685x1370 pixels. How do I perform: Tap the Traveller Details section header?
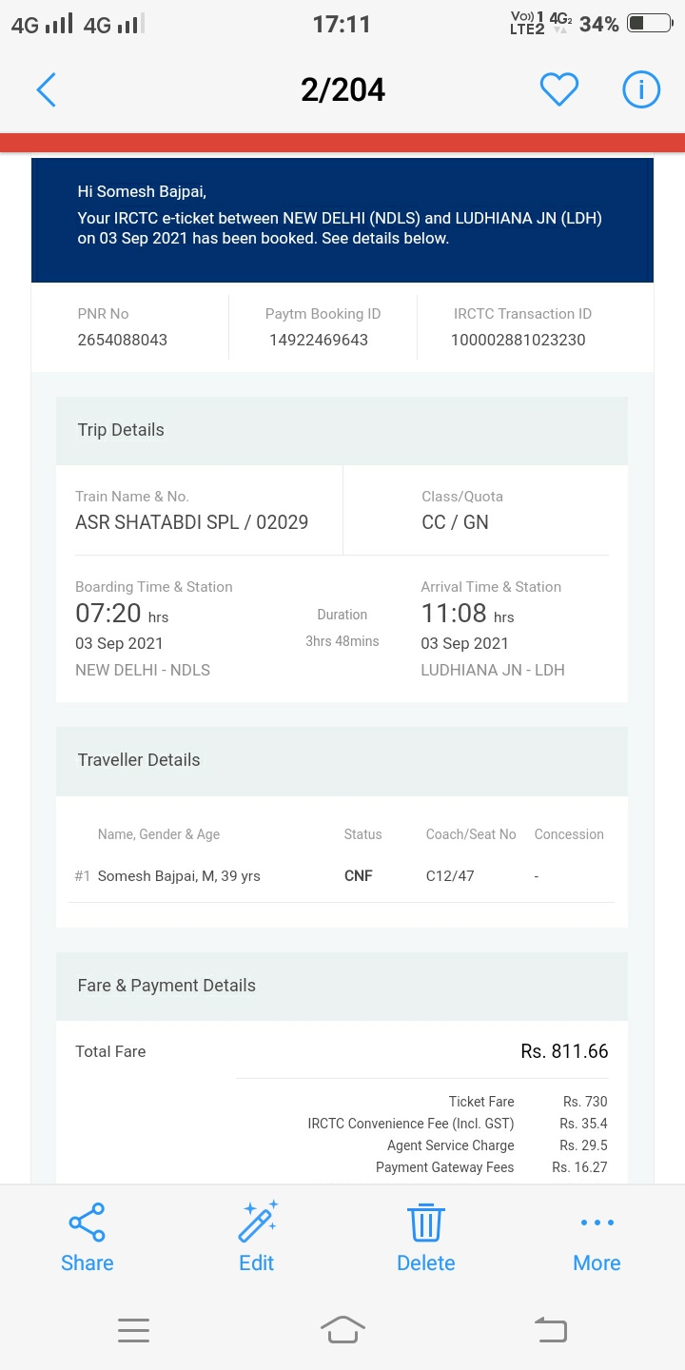(342, 760)
